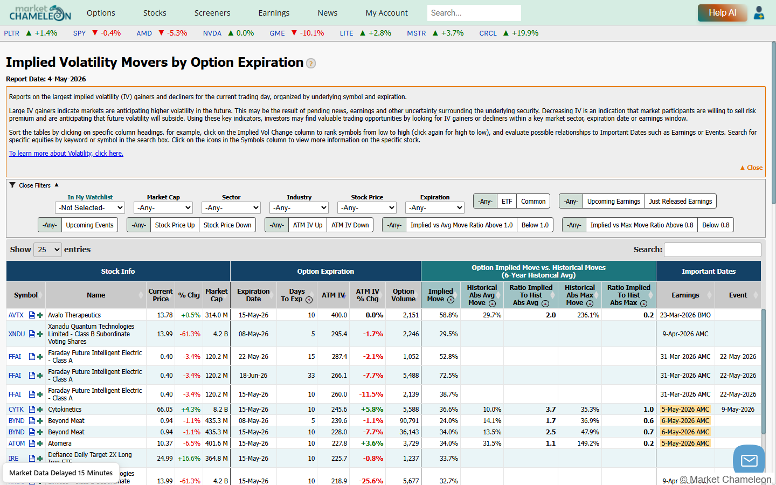Screen dimensions: 776x485
Task: Click the green plus icon in the CYTK row
Action: pos(40,410)
